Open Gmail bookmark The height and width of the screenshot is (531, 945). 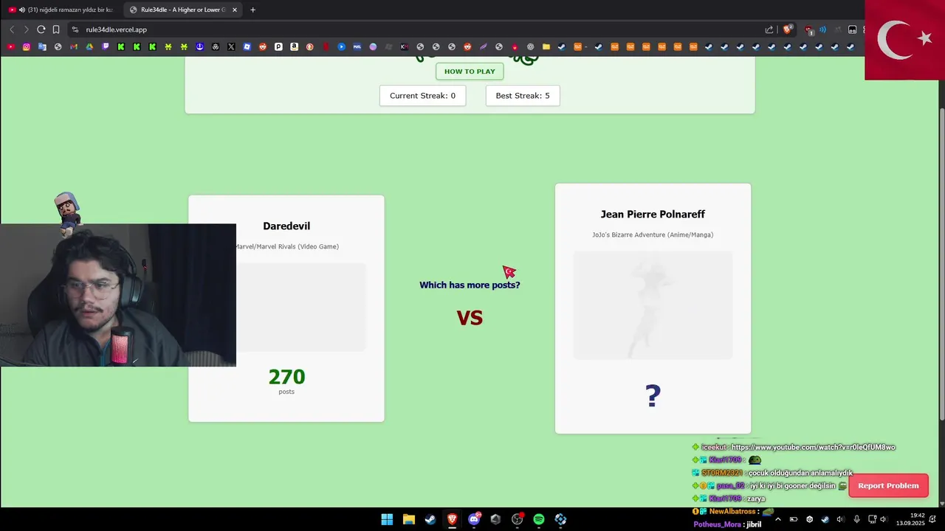(x=74, y=46)
